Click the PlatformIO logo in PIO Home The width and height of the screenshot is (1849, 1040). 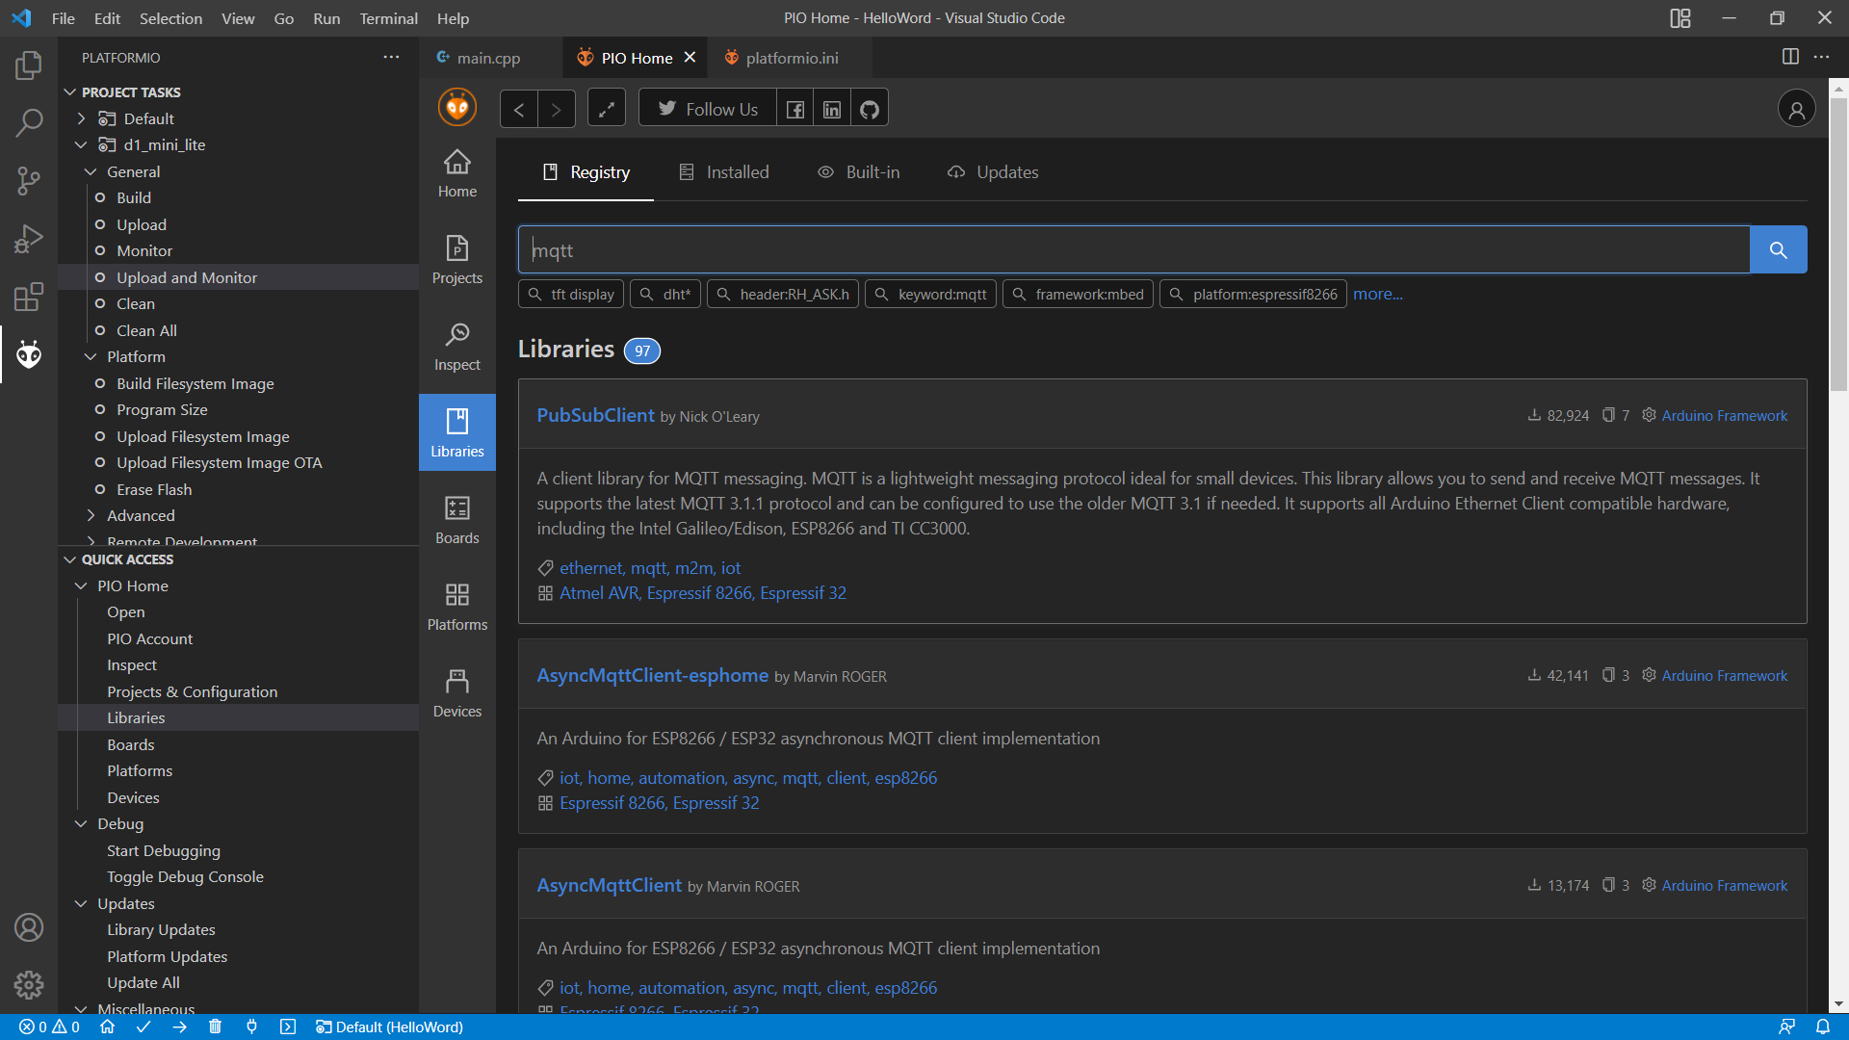click(457, 108)
